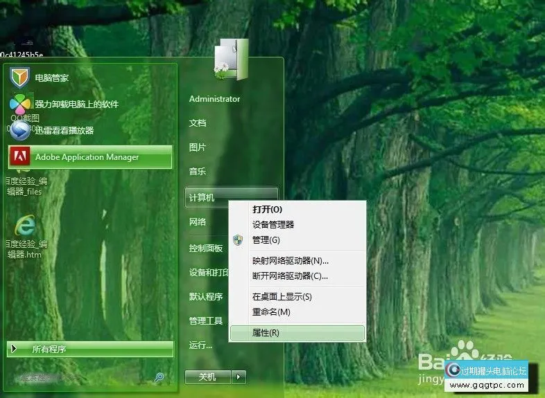The width and height of the screenshot is (545, 398).
Task: Click the search magnifier icon
Action: [x=159, y=377]
